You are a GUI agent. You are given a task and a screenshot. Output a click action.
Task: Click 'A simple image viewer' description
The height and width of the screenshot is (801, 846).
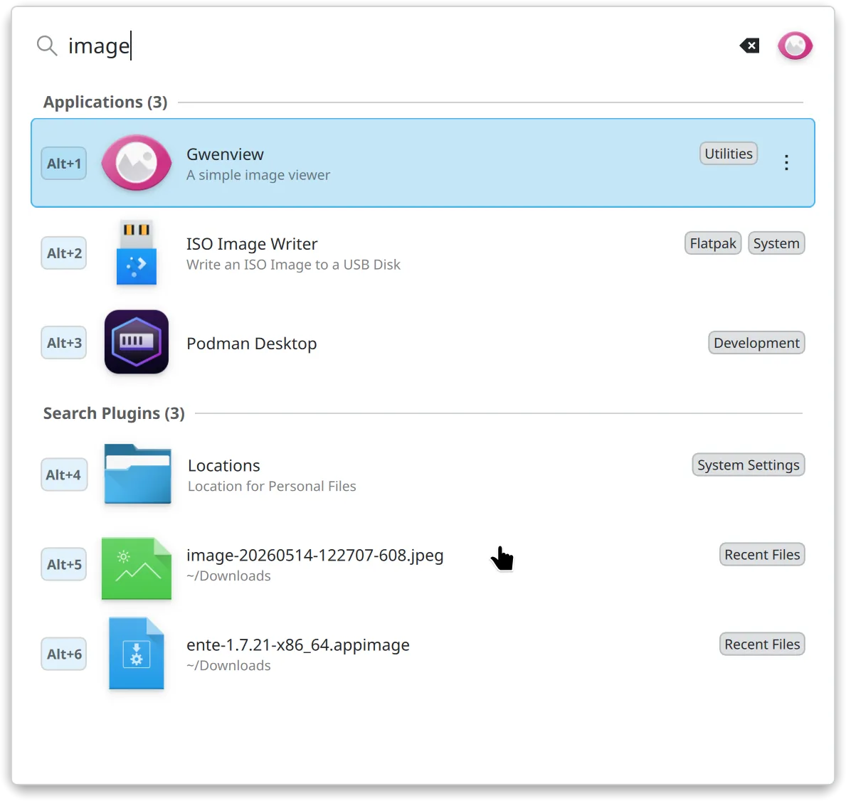[x=258, y=175]
